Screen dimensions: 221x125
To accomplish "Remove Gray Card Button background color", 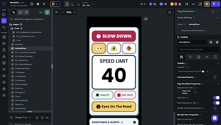I will point(195,92).
